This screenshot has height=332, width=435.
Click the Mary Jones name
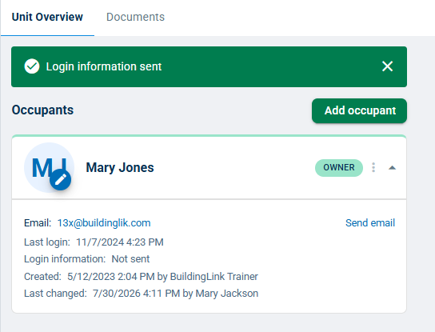[x=120, y=168]
